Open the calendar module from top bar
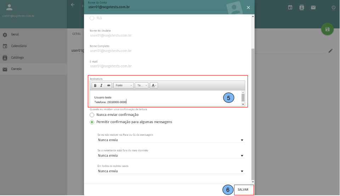Viewport: 340px width, 196px height. pos(290,7)
